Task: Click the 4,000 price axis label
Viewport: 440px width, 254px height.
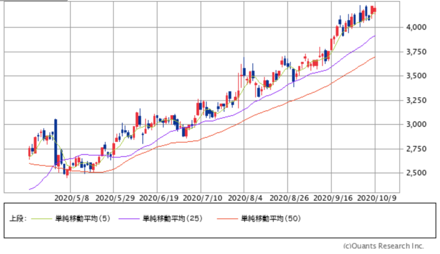Action: tap(416, 27)
